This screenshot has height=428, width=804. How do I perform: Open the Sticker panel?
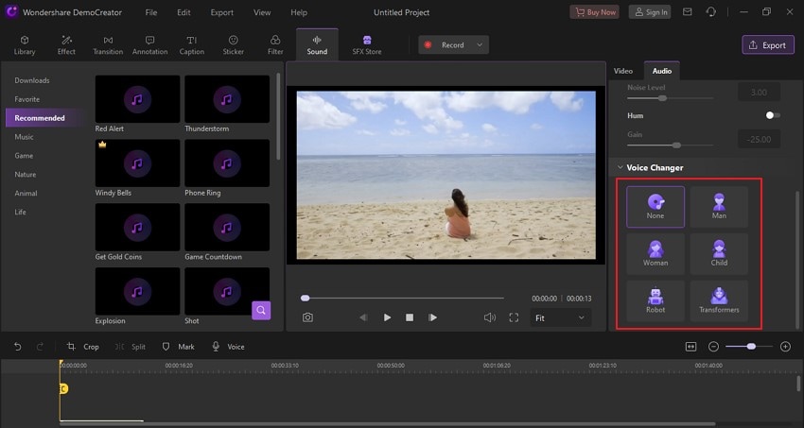(234, 45)
